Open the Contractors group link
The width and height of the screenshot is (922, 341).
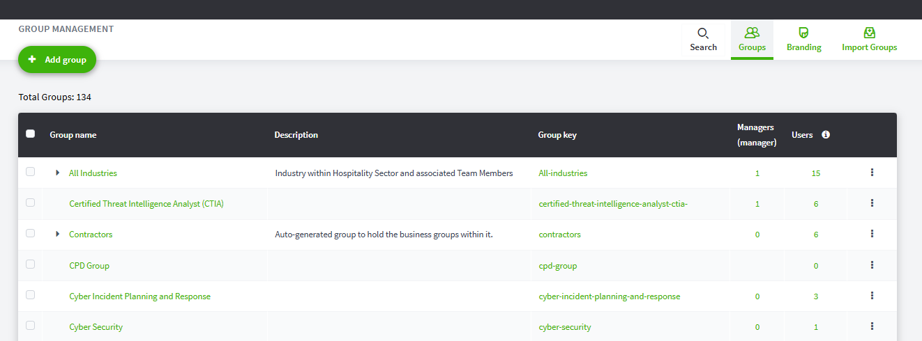click(x=91, y=235)
